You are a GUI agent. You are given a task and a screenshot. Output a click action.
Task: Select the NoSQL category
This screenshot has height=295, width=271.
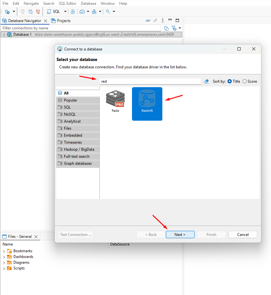(78, 114)
